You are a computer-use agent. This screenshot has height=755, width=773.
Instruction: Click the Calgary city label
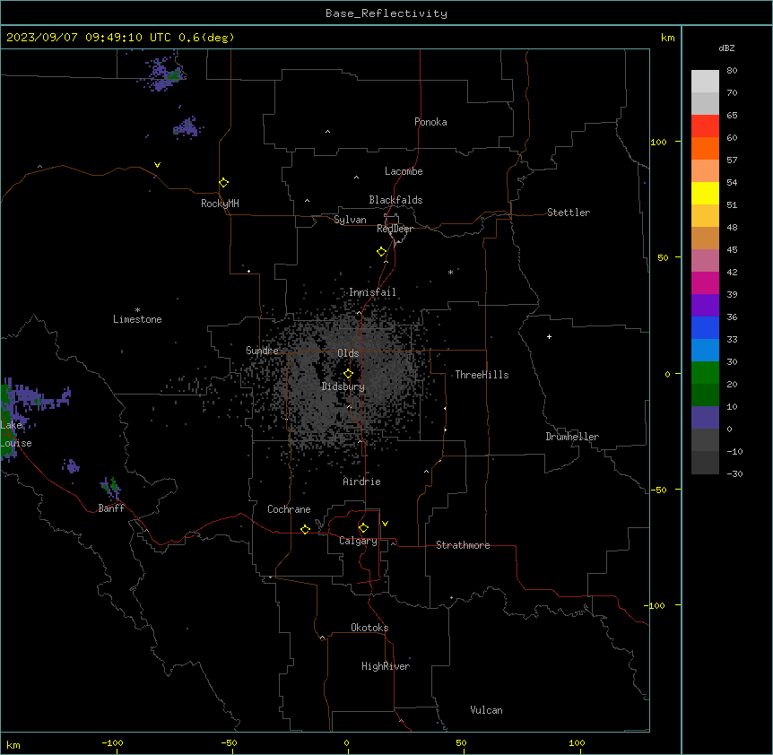[358, 541]
